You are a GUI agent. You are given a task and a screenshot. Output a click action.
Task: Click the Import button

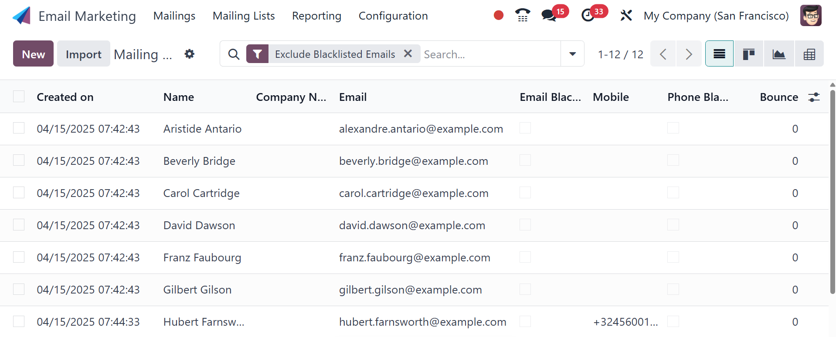(83, 54)
